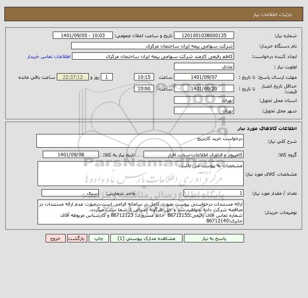This screenshot has width=308, height=298.
Task: Click the need date field 1401/09/08
Action: point(71,154)
